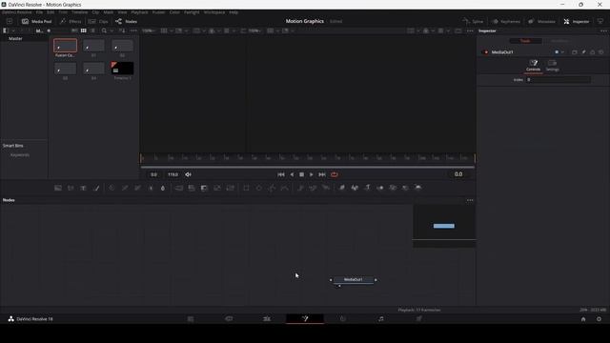Image resolution: width=610 pixels, height=343 pixels.
Task: Open the Spline editor
Action: pyautogui.click(x=473, y=21)
